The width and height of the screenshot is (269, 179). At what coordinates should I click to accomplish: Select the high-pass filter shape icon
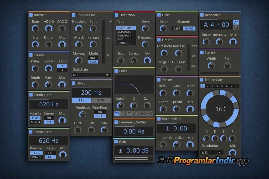point(128,114)
